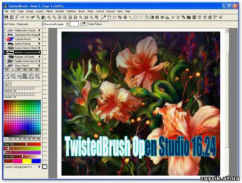Select the Color Picker eyedropper tool
The image size is (242, 183).
coord(104,17)
